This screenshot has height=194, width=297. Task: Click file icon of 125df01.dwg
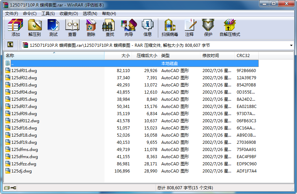point(8,70)
